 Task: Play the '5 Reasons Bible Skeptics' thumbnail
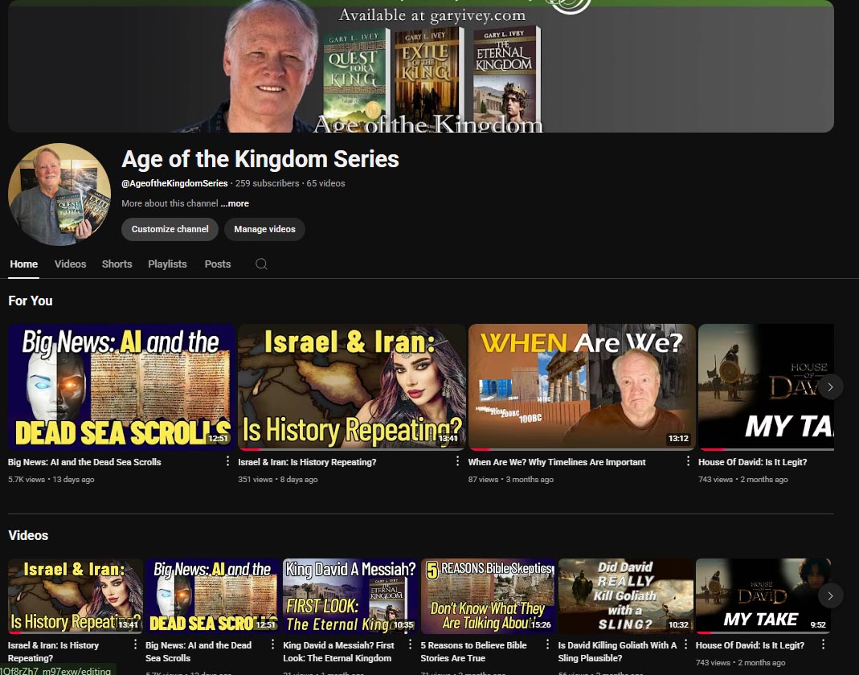(488, 595)
